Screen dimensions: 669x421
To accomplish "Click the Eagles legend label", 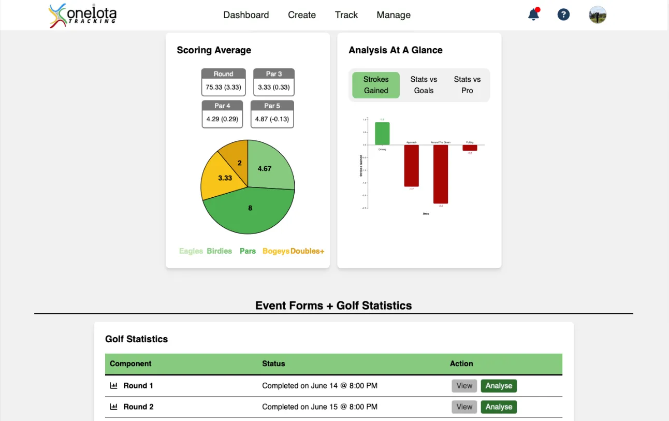I will coord(191,251).
